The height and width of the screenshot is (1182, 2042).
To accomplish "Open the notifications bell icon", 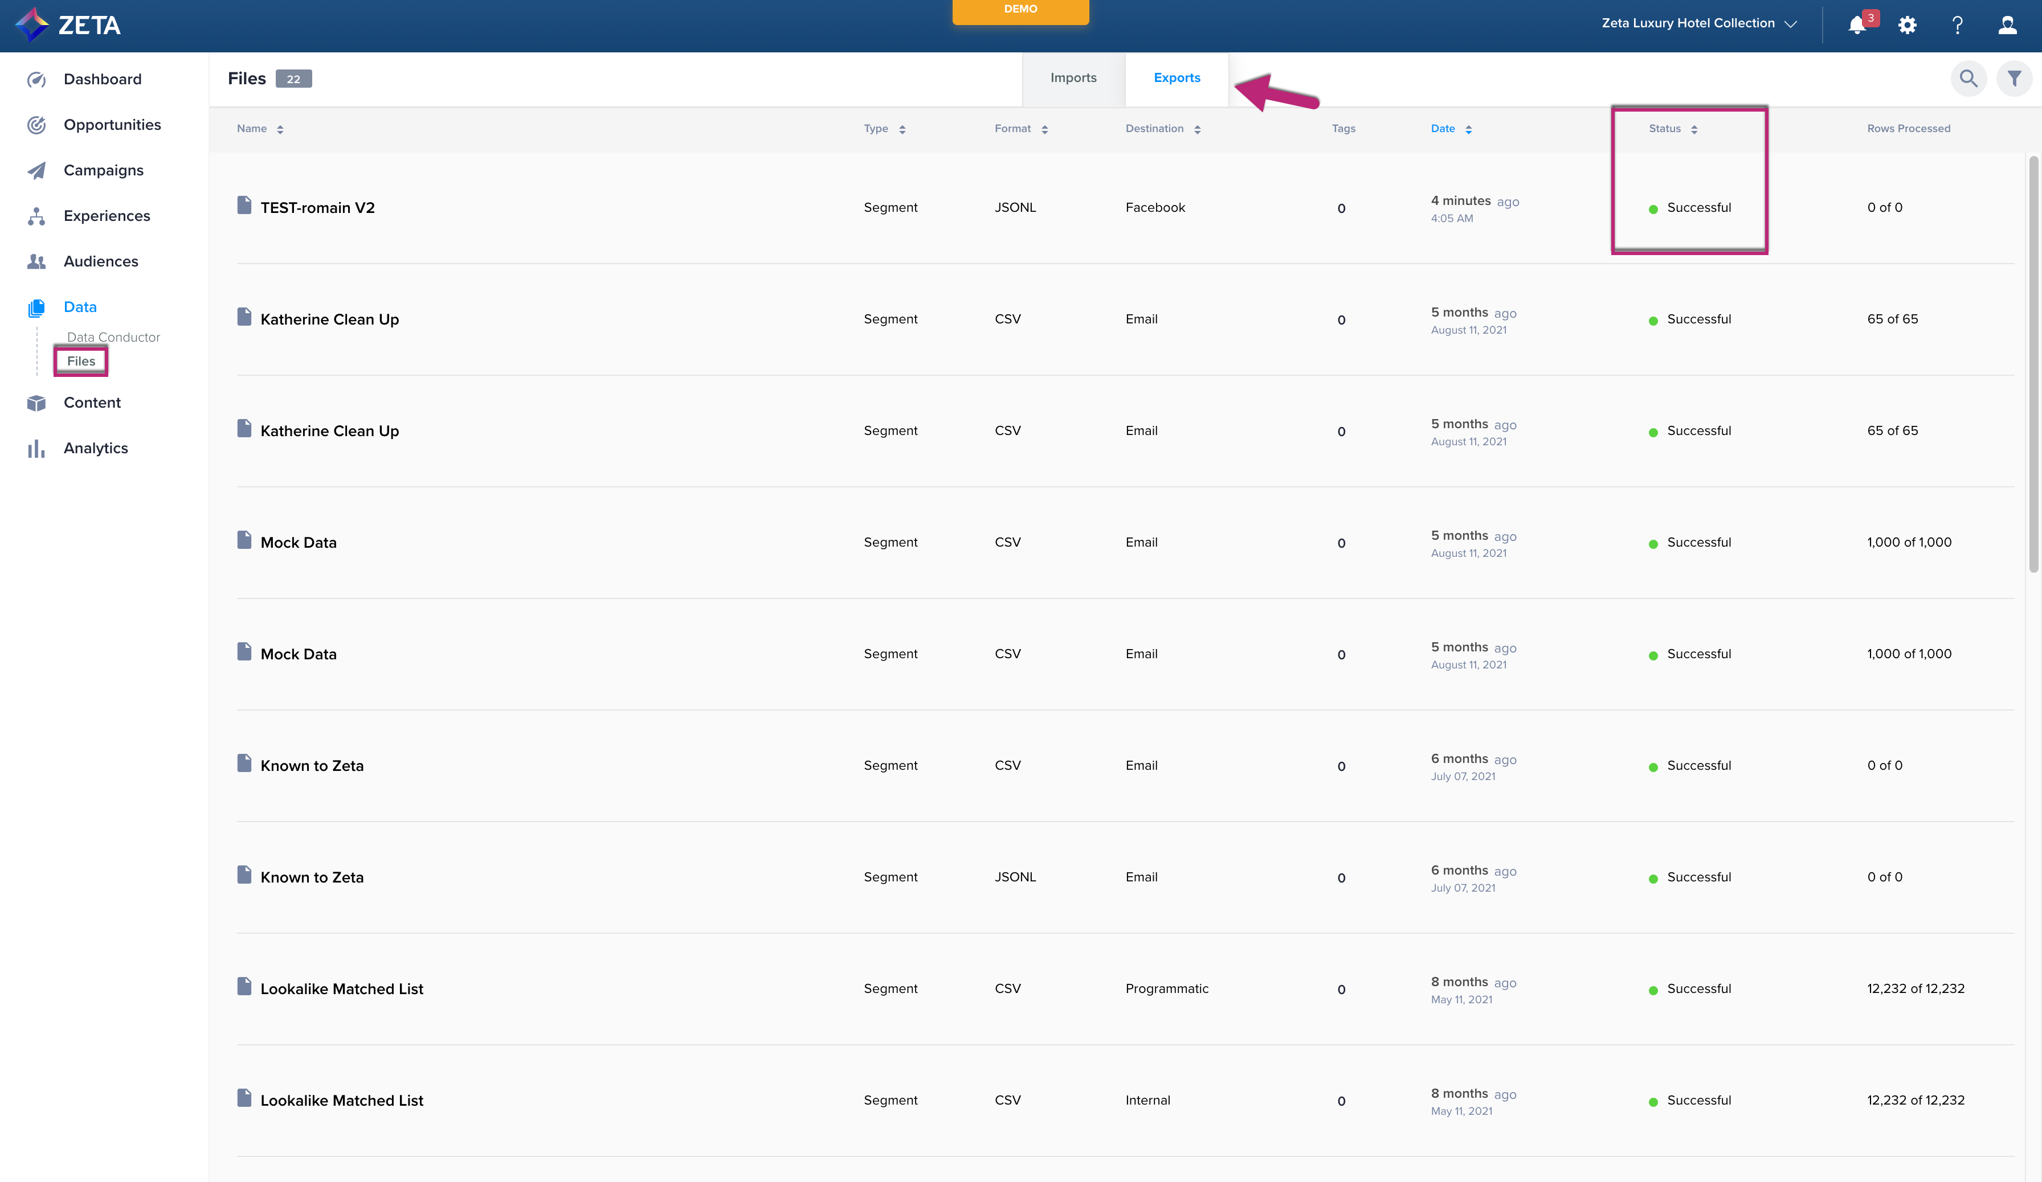I will point(1857,25).
